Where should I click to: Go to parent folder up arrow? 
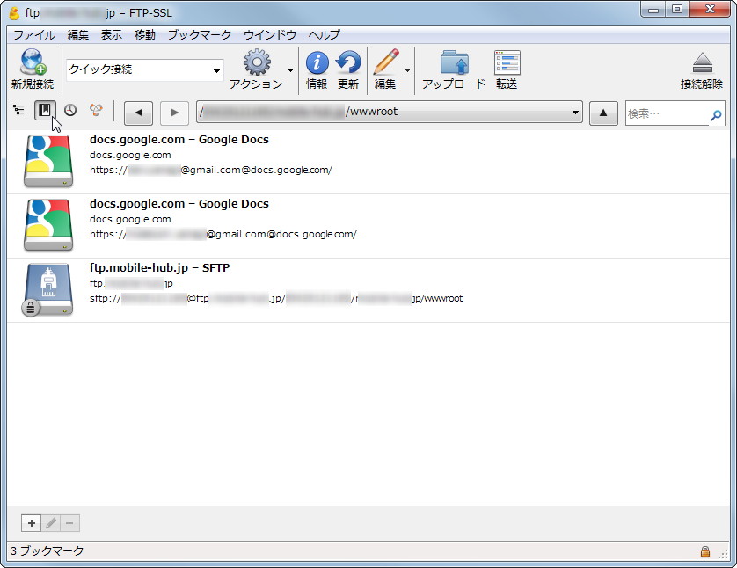(x=603, y=113)
